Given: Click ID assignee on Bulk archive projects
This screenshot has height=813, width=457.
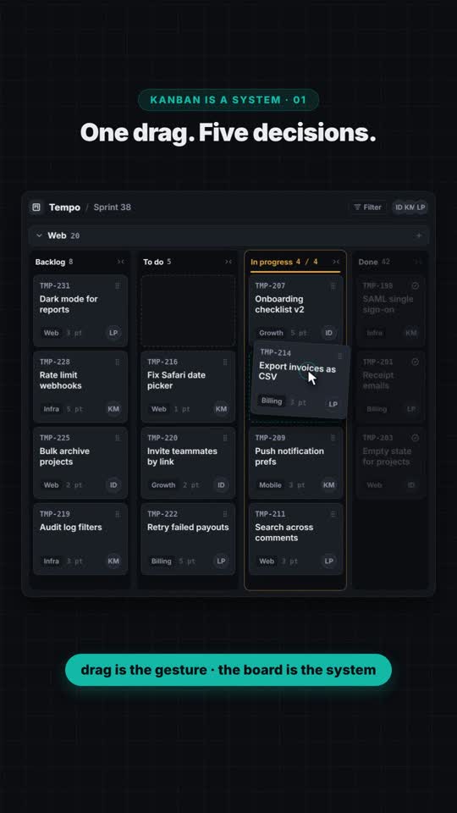Looking at the screenshot, I should click(113, 485).
